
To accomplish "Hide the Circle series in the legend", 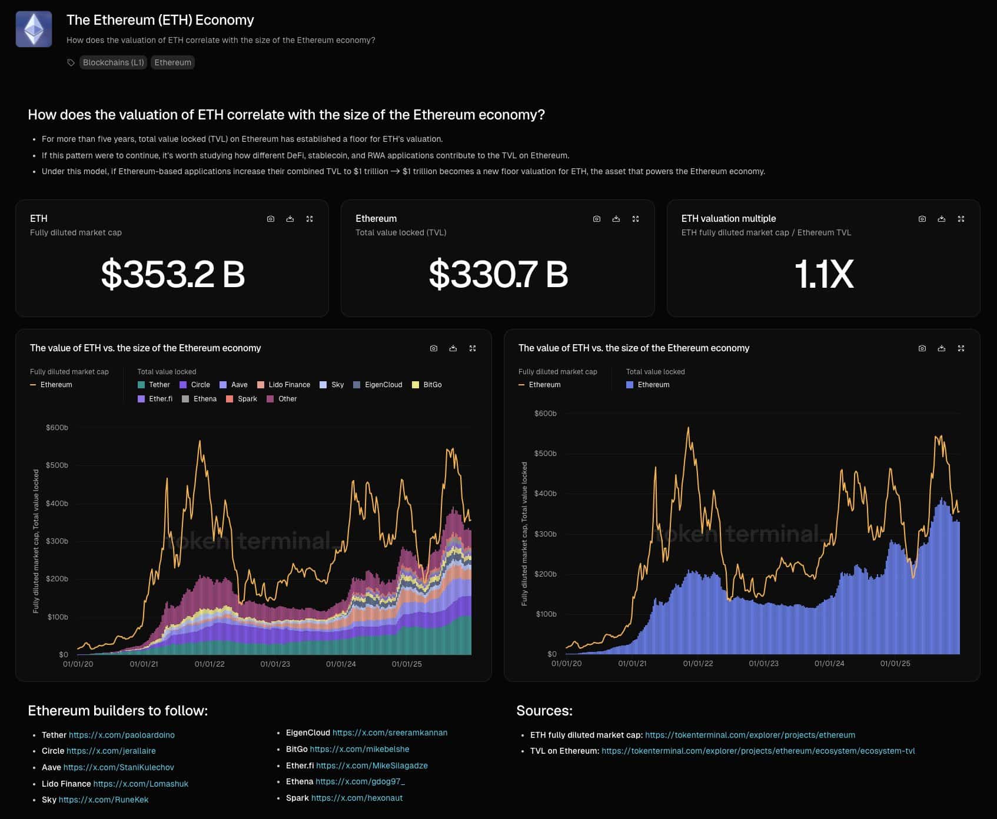I will [x=195, y=385].
